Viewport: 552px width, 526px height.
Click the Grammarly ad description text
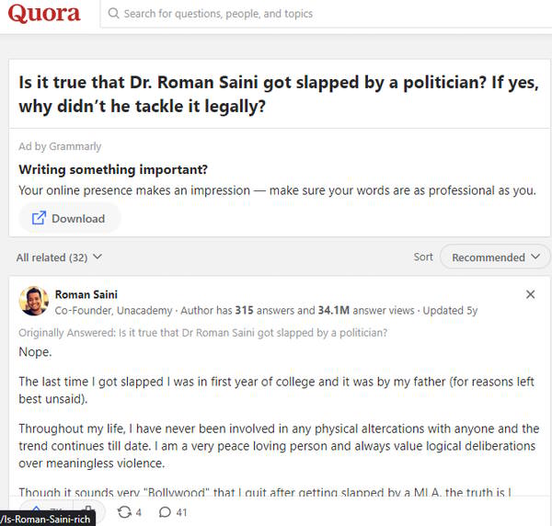click(x=277, y=190)
